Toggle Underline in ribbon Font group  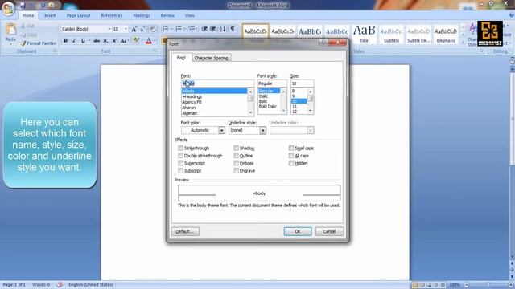(x=83, y=41)
